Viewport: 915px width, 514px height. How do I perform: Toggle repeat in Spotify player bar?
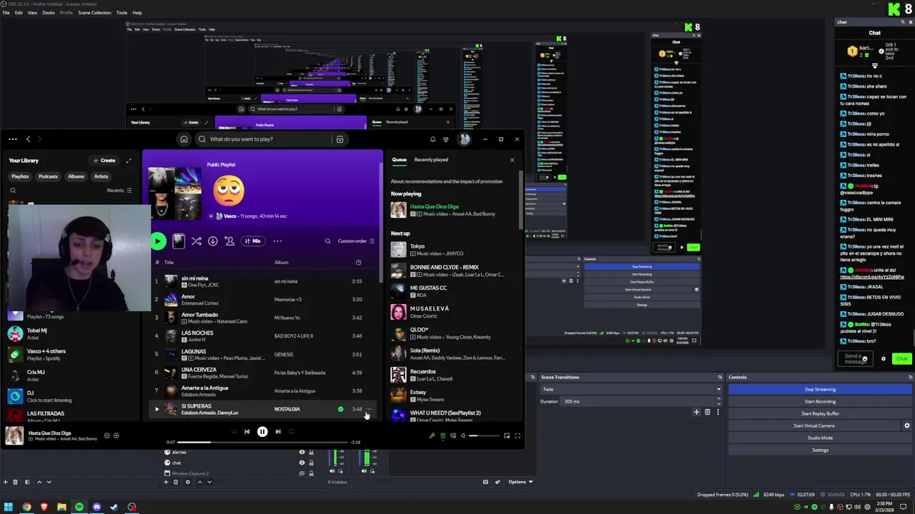tap(292, 431)
